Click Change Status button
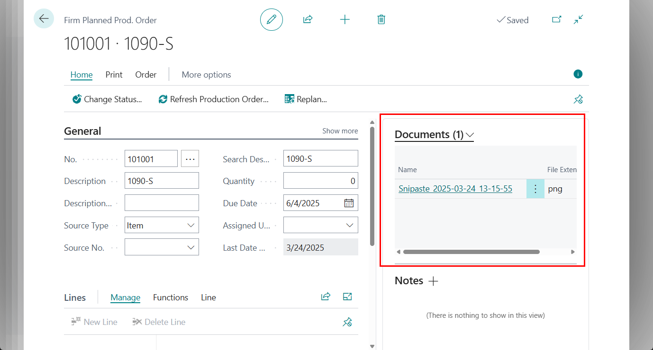Screen dimensions: 653x350 click(x=107, y=99)
